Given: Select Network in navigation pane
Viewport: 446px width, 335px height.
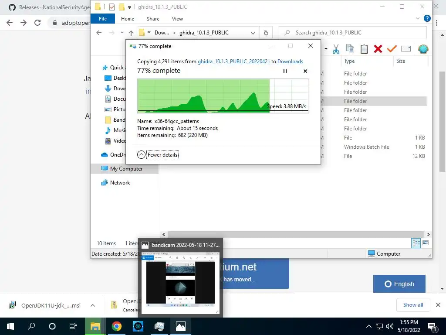Looking at the screenshot, I should (115, 183).
